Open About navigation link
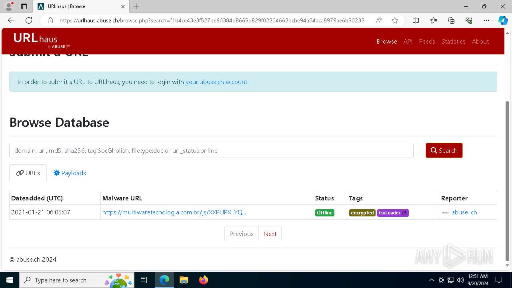Image resolution: width=512 pixels, height=288 pixels. [x=480, y=42]
